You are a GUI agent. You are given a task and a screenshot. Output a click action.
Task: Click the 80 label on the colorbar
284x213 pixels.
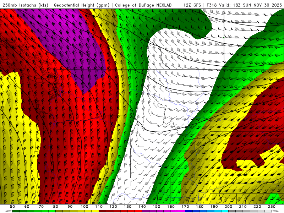tap(56, 207)
